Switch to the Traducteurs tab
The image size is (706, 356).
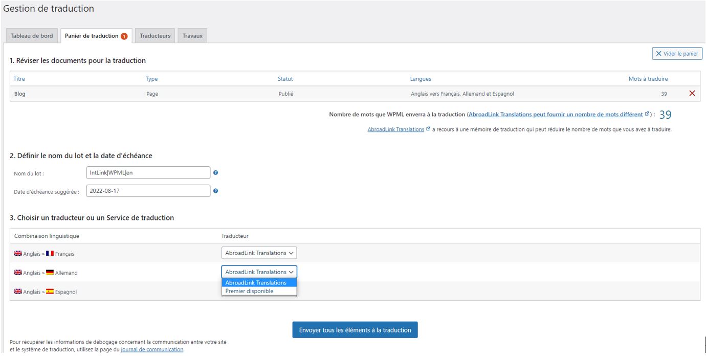(155, 36)
